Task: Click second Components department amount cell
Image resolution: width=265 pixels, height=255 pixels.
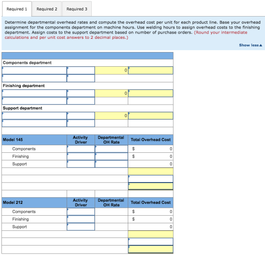Action: click(81, 78)
